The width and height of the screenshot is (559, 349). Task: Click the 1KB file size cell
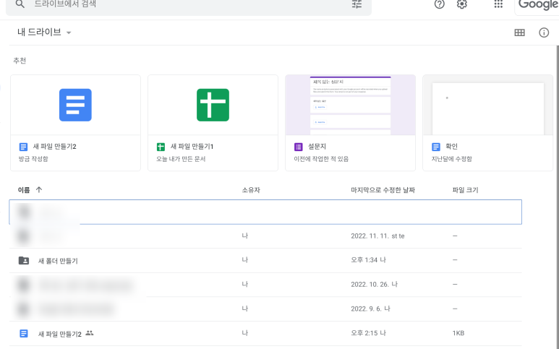pos(458,333)
